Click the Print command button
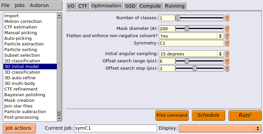This screenshot has width=263, height=134. tap(172, 115)
